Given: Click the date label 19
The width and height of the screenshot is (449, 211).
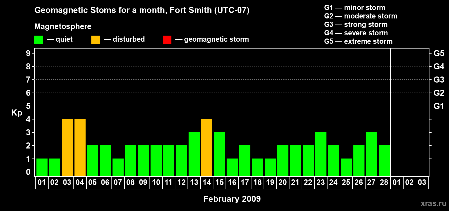Looking at the screenshot, I should coord(270,182).
